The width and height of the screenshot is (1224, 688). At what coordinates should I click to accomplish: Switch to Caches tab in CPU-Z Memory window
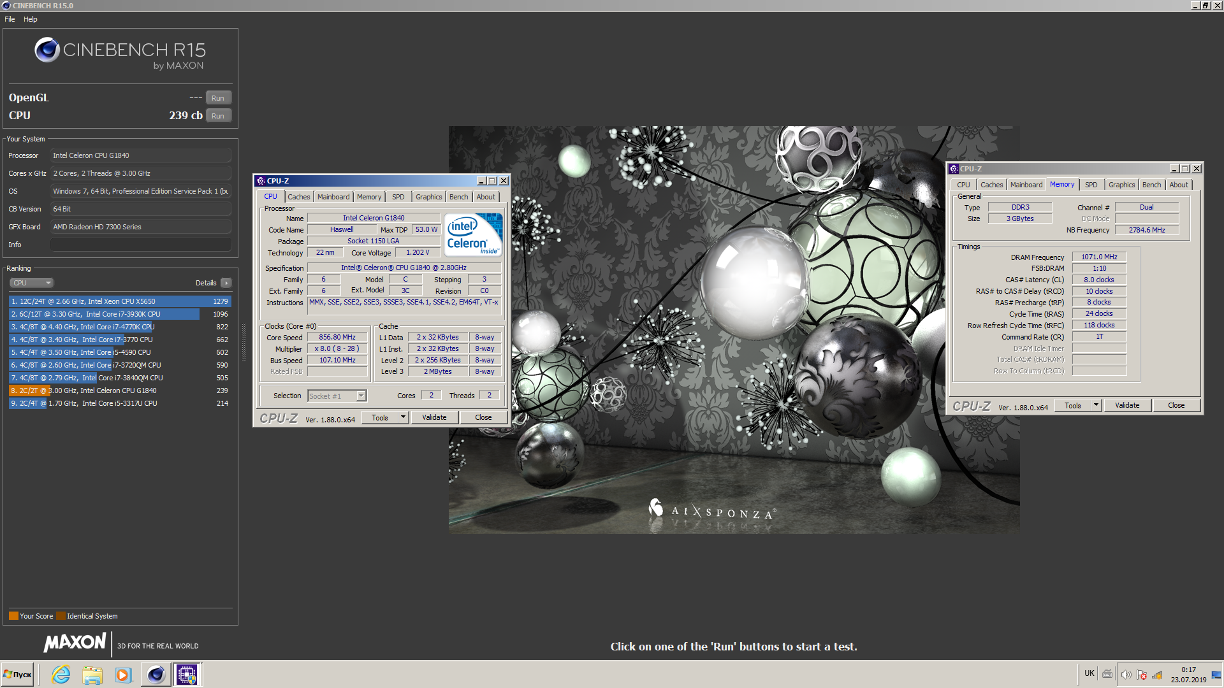[x=992, y=185]
